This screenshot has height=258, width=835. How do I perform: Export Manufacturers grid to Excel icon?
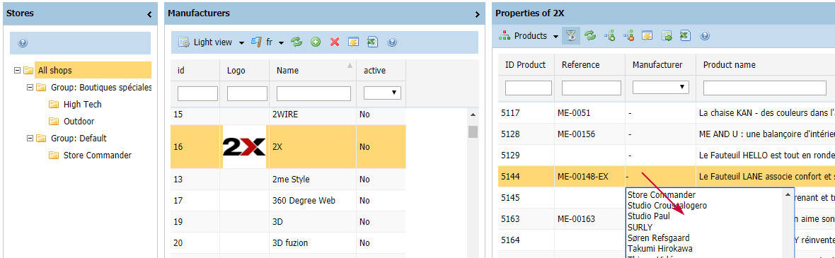(372, 42)
